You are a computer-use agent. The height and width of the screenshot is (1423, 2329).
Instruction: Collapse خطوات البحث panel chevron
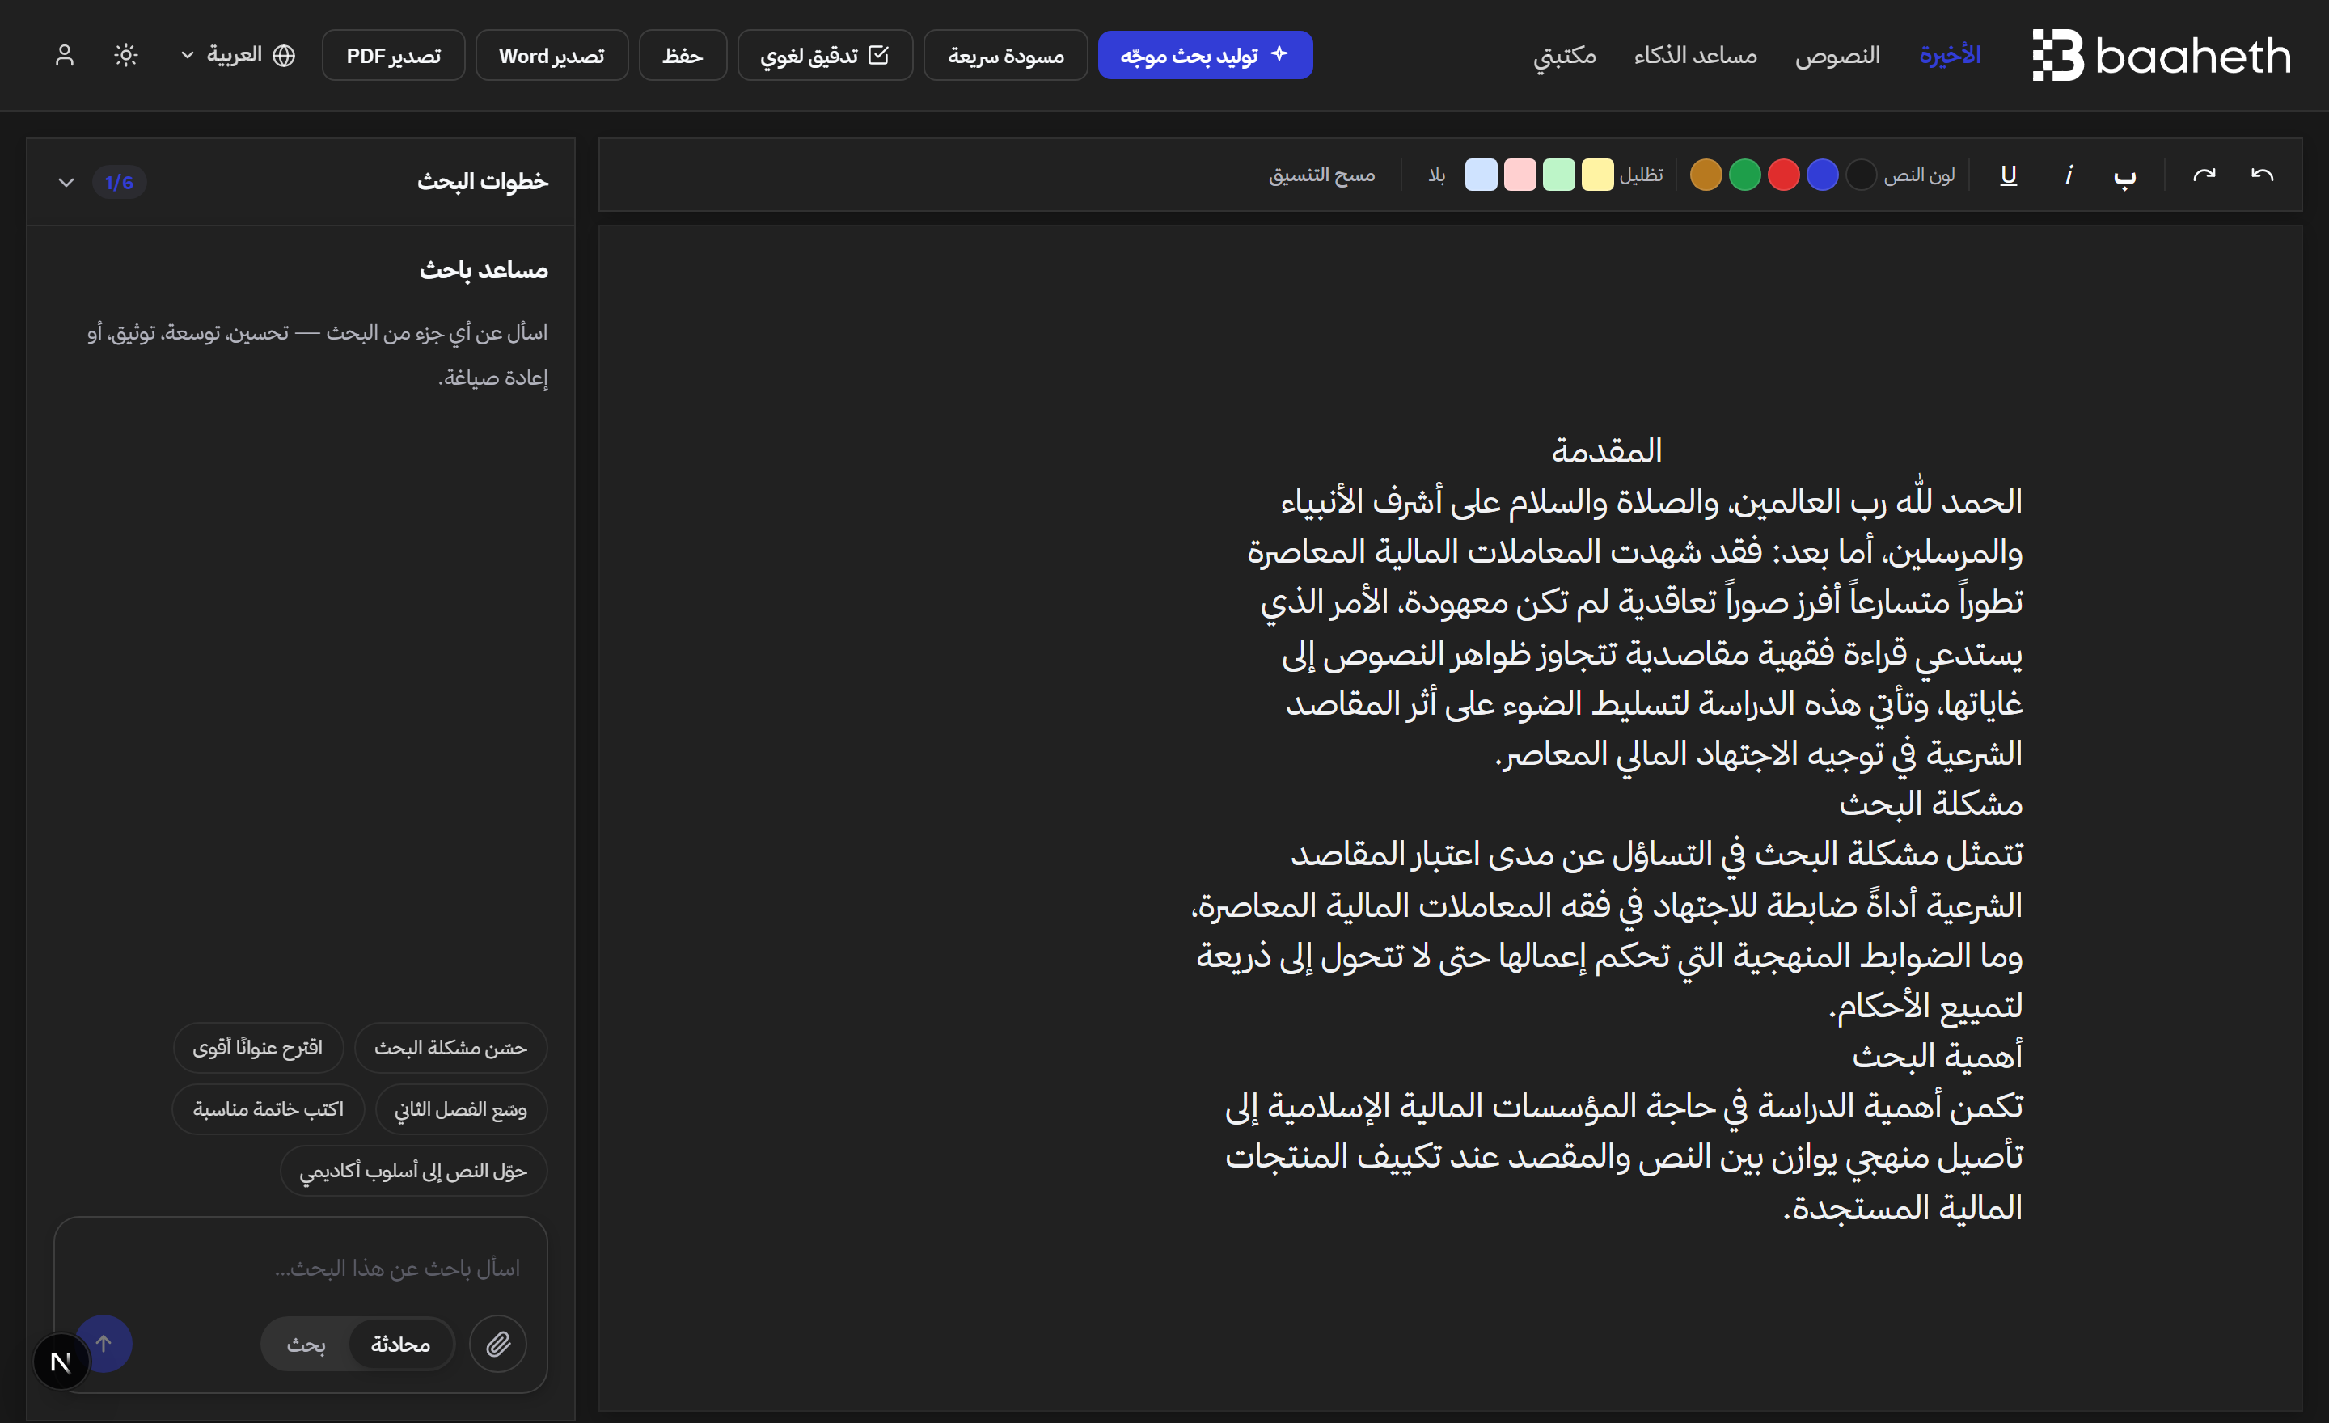point(66,181)
